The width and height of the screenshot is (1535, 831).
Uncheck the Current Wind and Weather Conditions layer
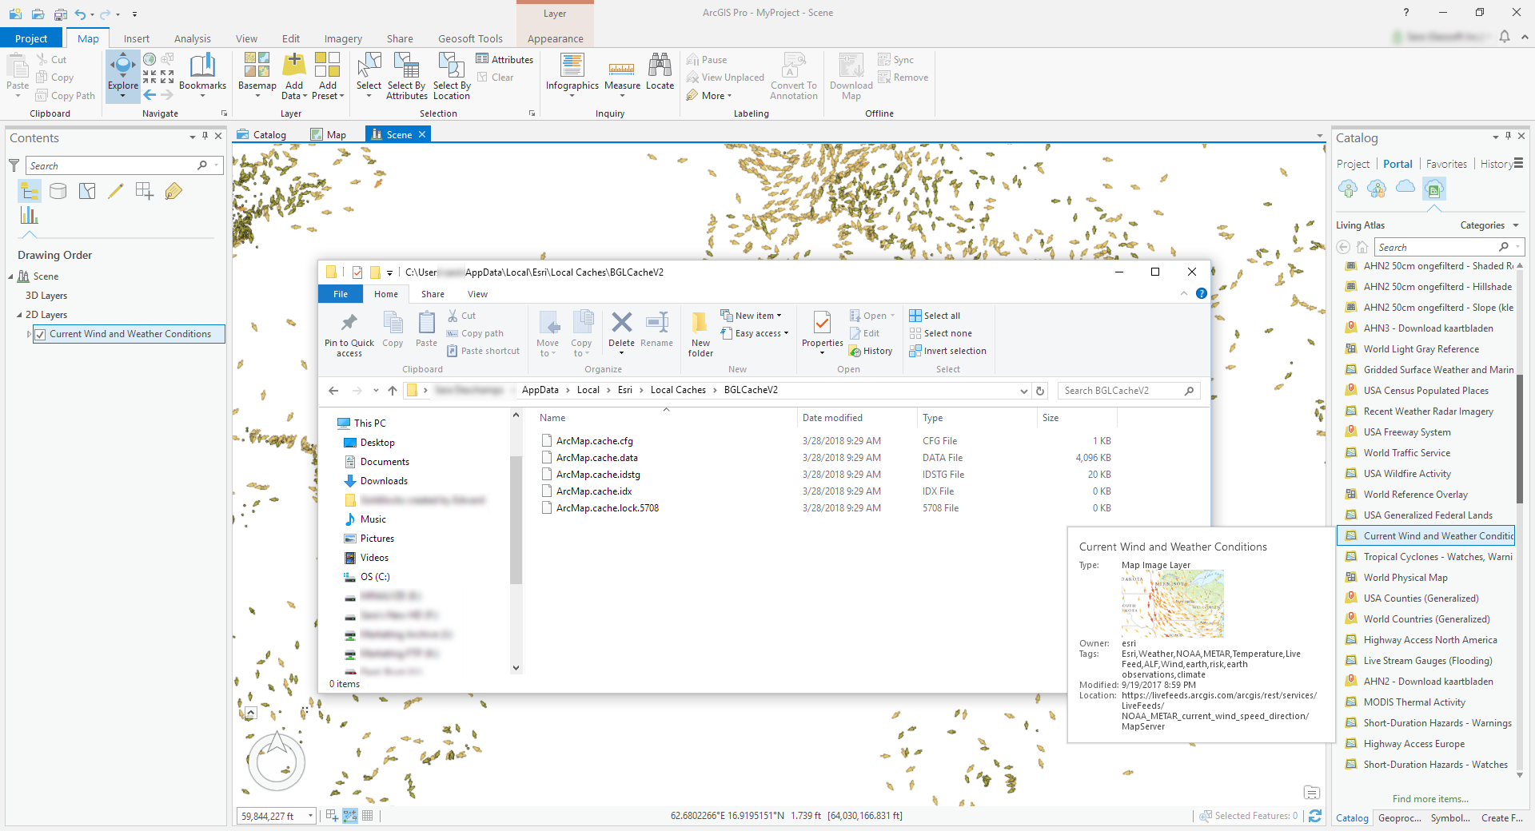[42, 334]
